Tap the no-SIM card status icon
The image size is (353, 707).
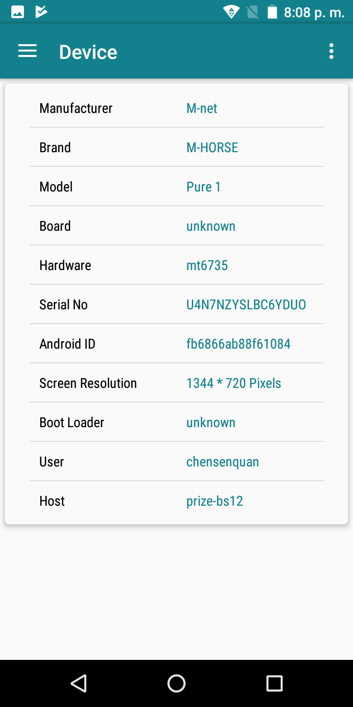(x=252, y=12)
